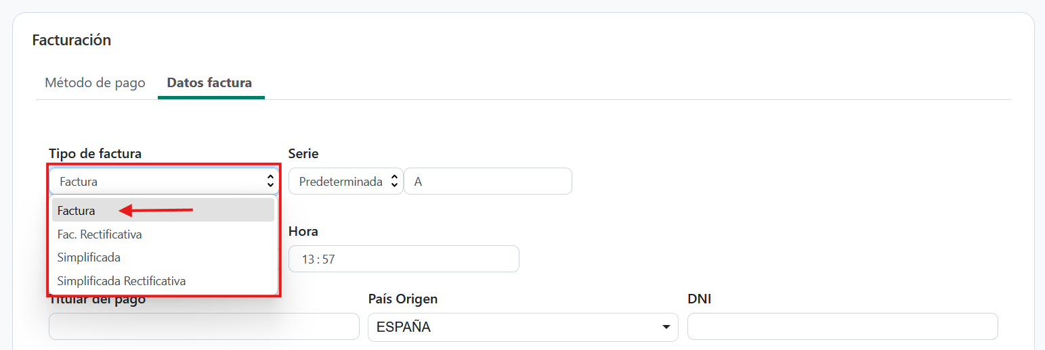Open the País Origen ESPAÑA dropdown
This screenshot has height=350, width=1045.
pyautogui.click(x=522, y=327)
